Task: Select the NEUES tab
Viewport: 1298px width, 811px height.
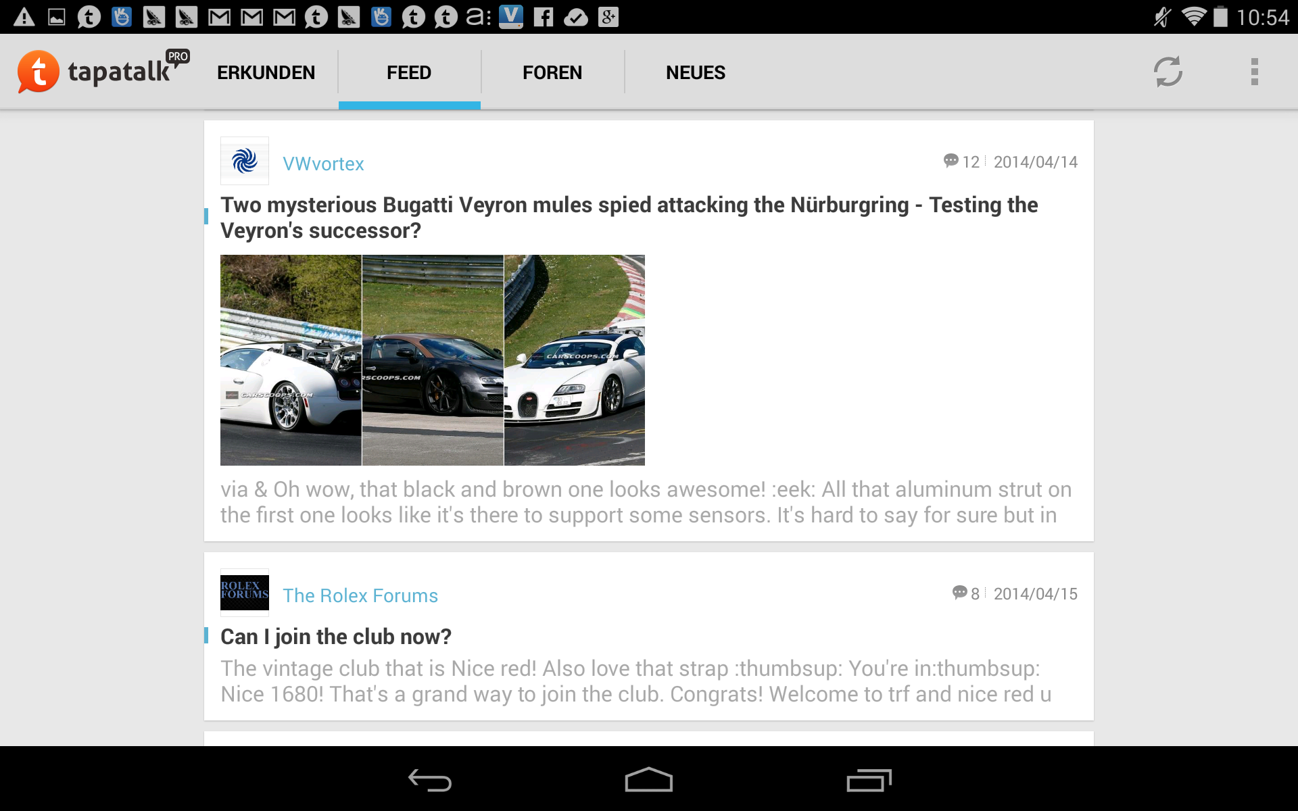Action: click(x=696, y=72)
